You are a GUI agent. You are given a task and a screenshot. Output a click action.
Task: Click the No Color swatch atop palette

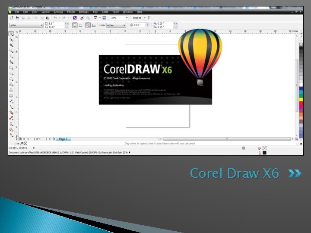tap(301, 44)
